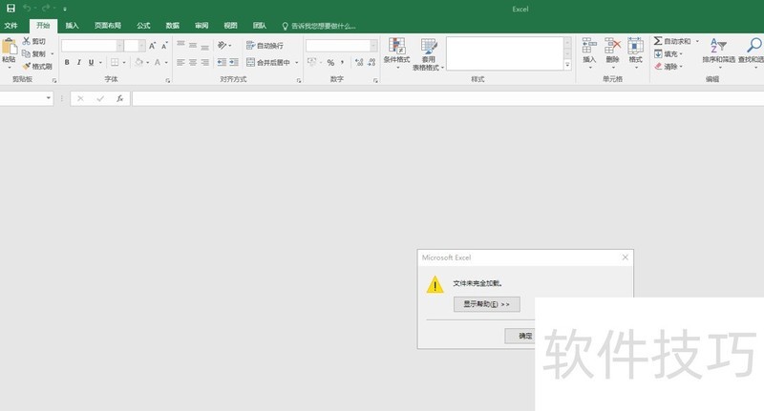
Task: Select the Cut (剪切) scissors tool
Action: tap(33, 42)
